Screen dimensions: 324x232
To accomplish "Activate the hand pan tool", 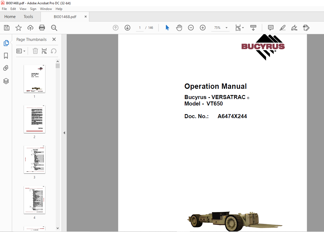I will click(179, 28).
